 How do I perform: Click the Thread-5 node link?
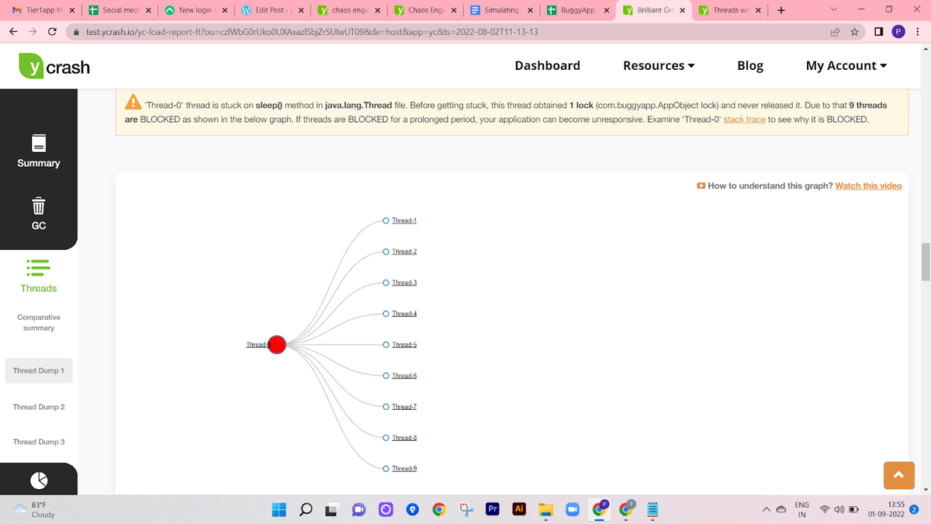[x=404, y=345]
